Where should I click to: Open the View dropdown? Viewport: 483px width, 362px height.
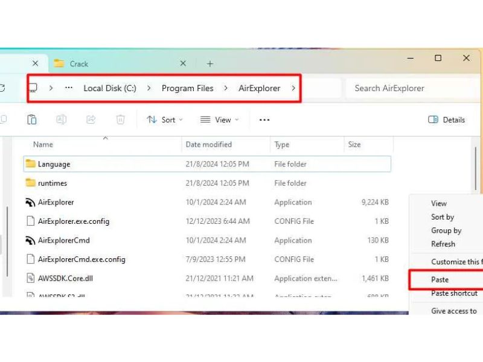pos(220,119)
